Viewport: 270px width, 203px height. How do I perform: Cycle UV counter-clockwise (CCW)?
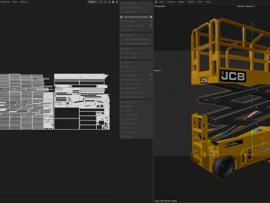click(136, 115)
